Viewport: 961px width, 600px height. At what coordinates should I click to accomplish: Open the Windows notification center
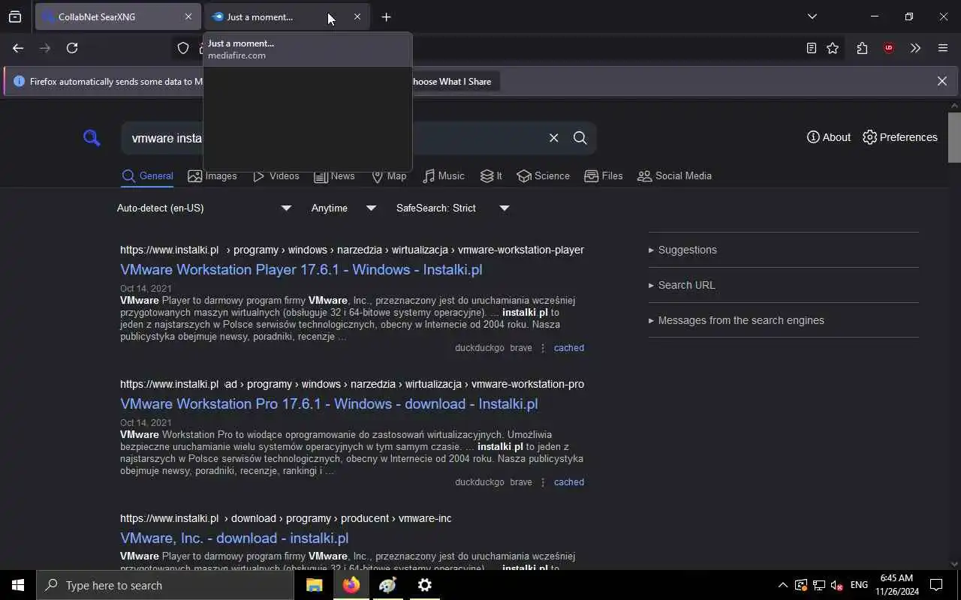tap(936, 585)
